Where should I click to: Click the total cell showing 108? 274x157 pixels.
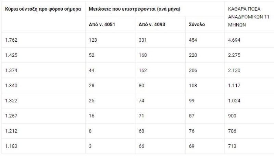click(193, 86)
